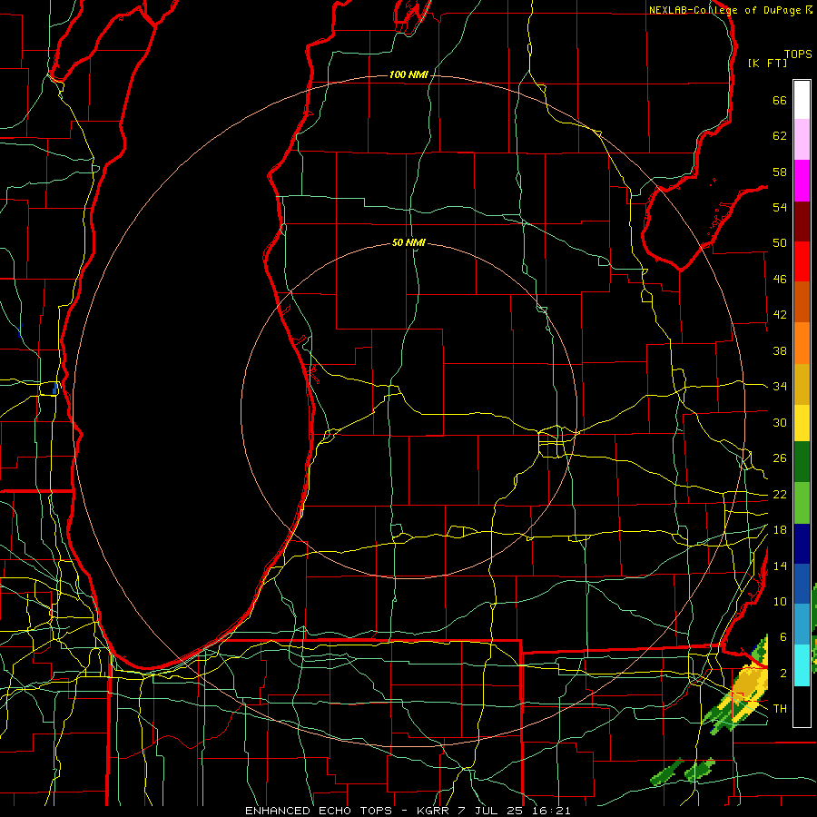Click the NEXLAB-College of DuPage label
817x817 pixels.
click(x=731, y=10)
